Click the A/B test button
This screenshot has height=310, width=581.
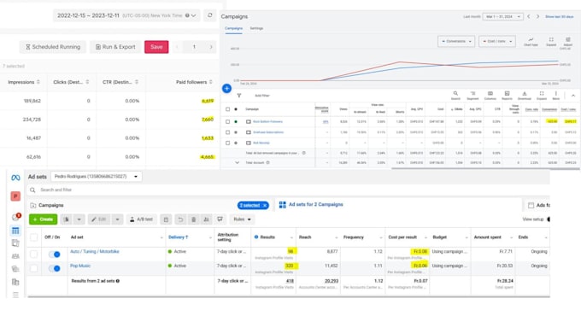(141, 219)
